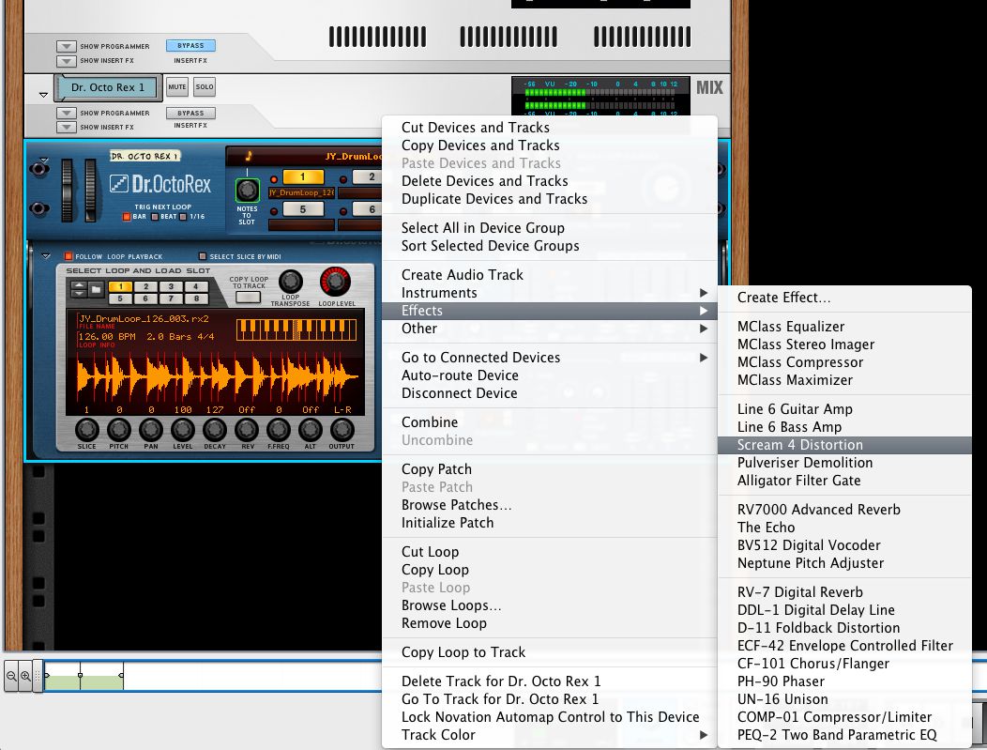Click the Dr.OctoRex logo icon

pos(119,183)
